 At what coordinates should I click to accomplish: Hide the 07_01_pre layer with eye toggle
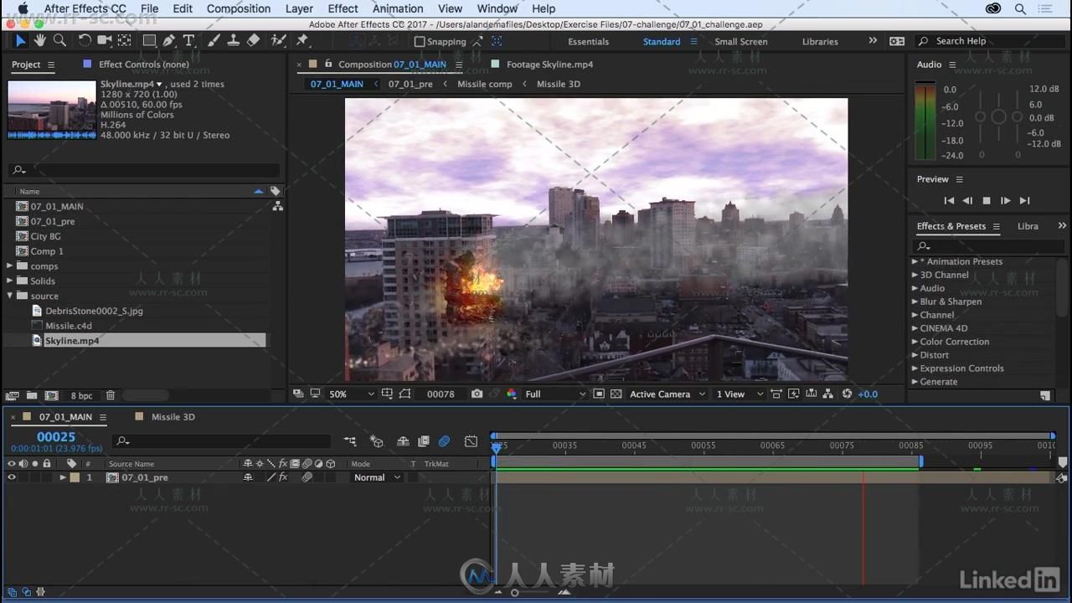click(x=12, y=477)
